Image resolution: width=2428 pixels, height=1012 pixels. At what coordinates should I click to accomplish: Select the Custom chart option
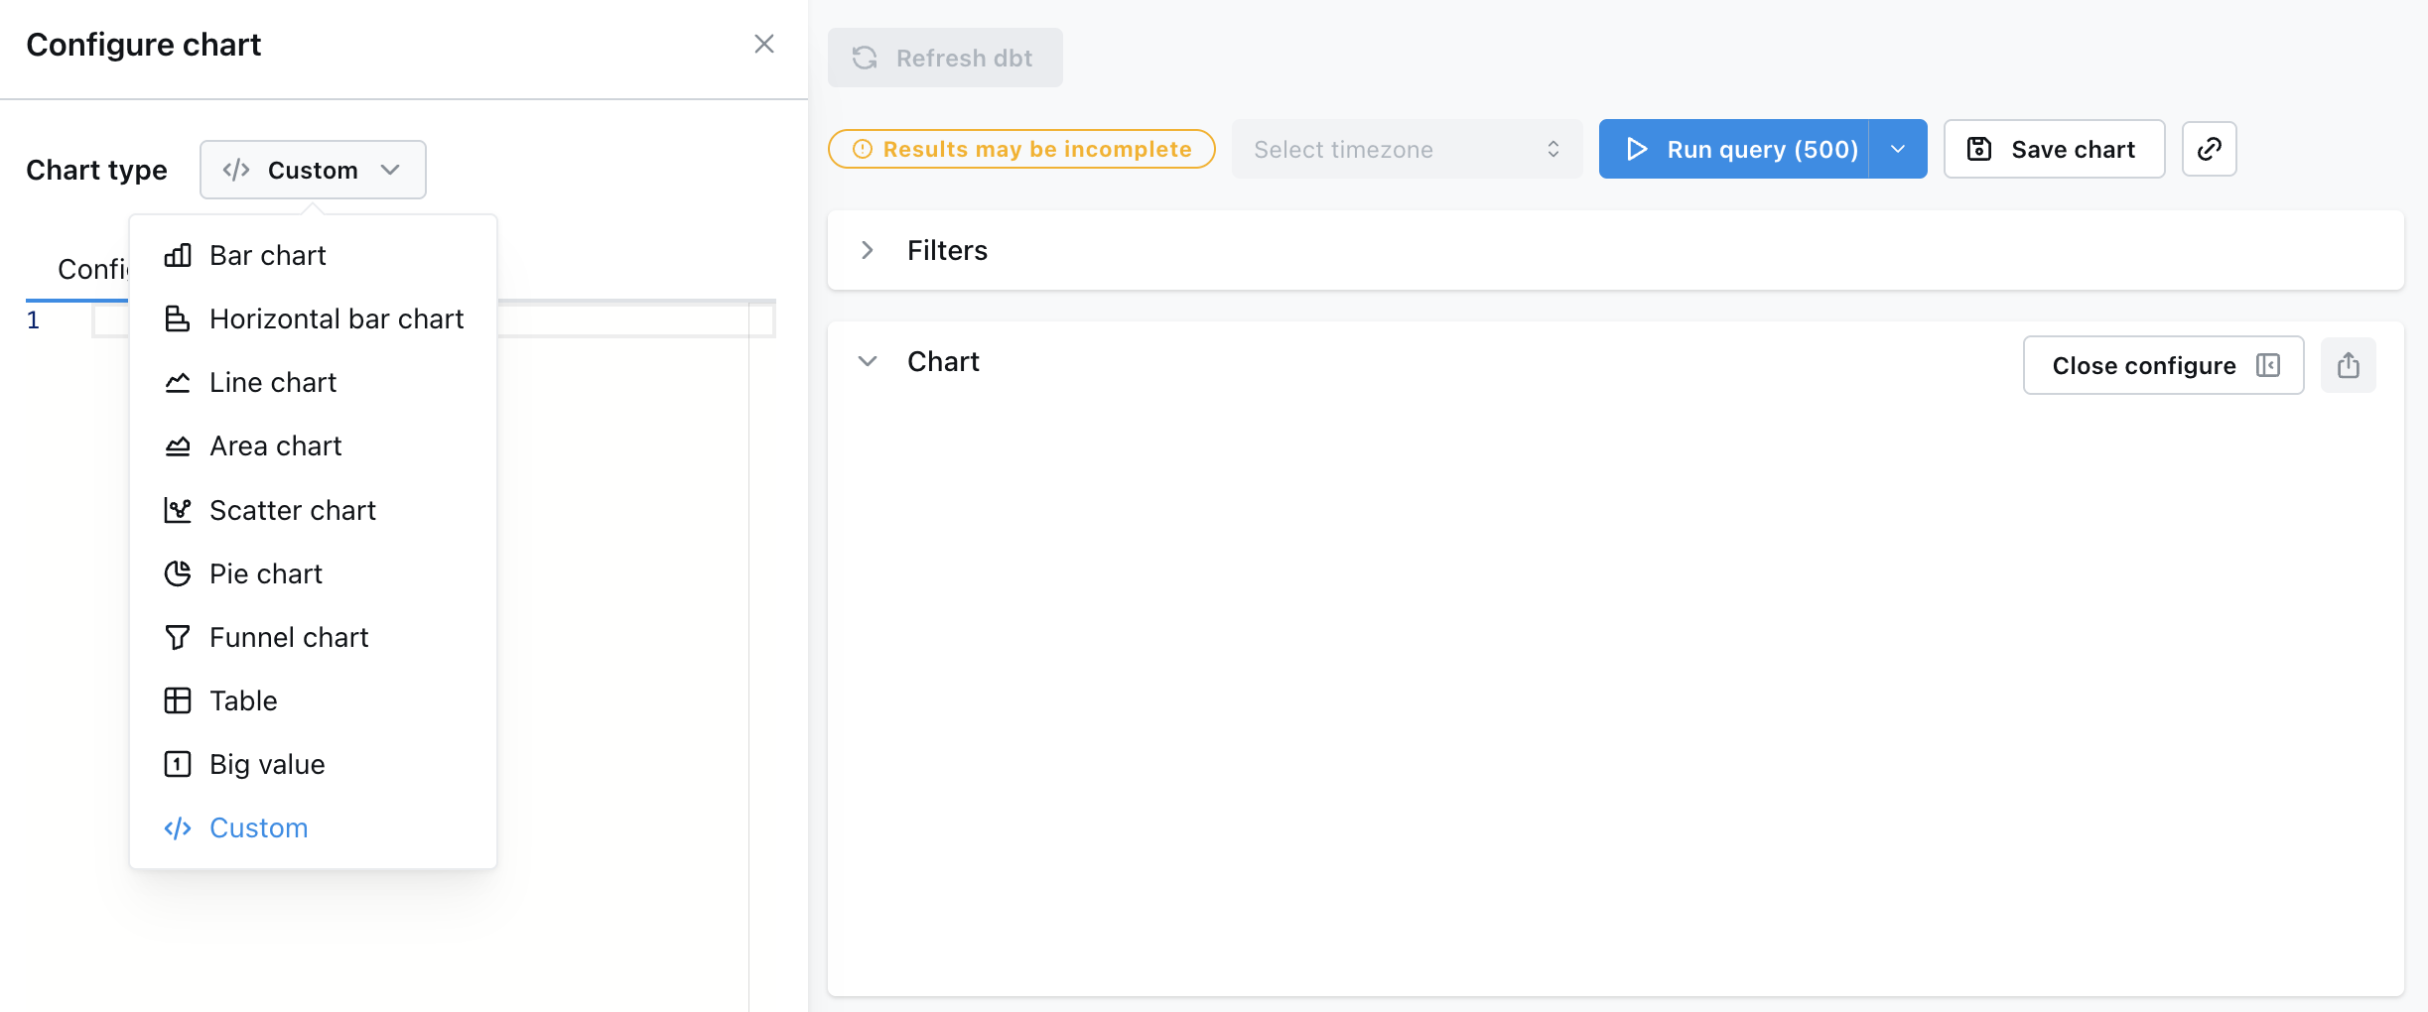313,827
